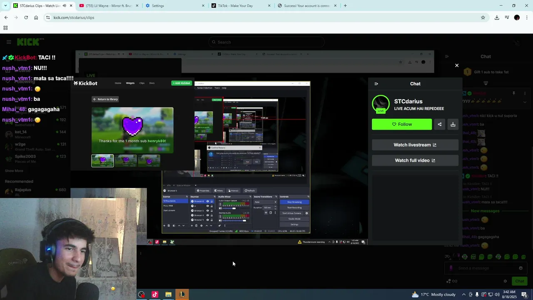Expand Show More in the Kick sidebar
The image size is (533, 300).
coord(14,171)
